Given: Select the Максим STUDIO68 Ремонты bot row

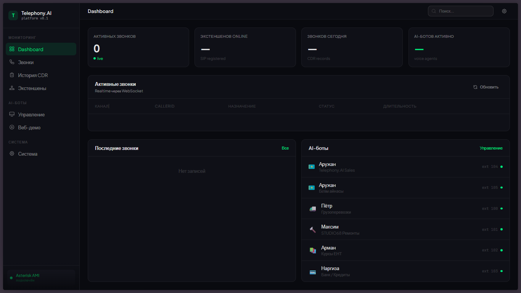Looking at the screenshot, I should pyautogui.click(x=405, y=229).
